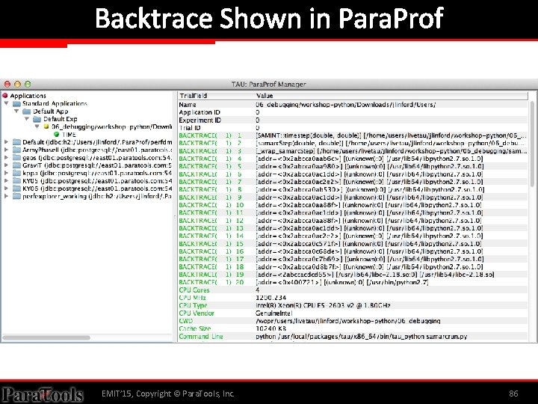
Task: Click the Applications root red ball icon
Action: click(x=4, y=95)
